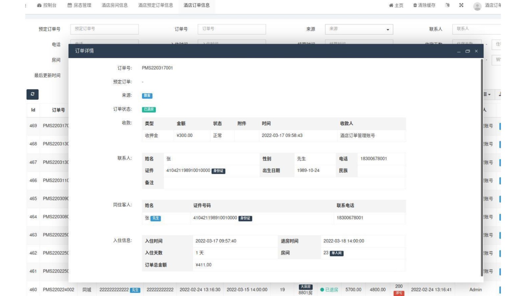Open the 来源 source dropdown

click(359, 29)
